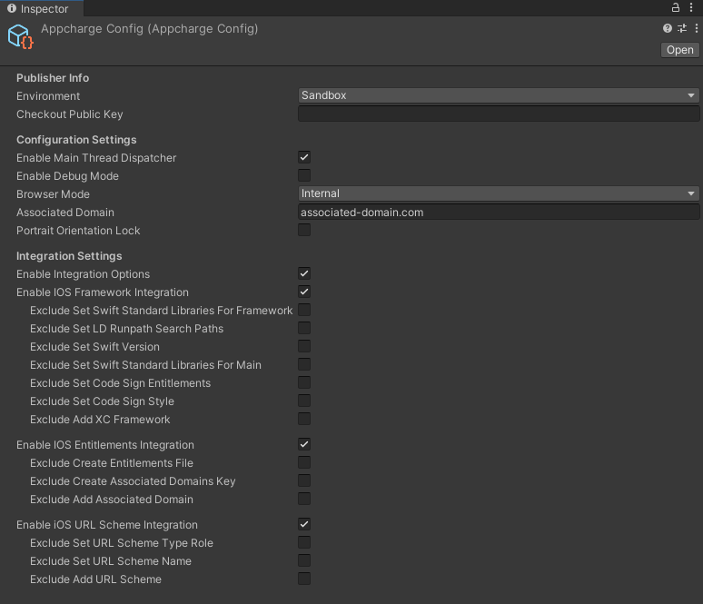Image resolution: width=703 pixels, height=604 pixels.
Task: Check Exclude Create Associated Domains Key
Action: pyautogui.click(x=304, y=480)
